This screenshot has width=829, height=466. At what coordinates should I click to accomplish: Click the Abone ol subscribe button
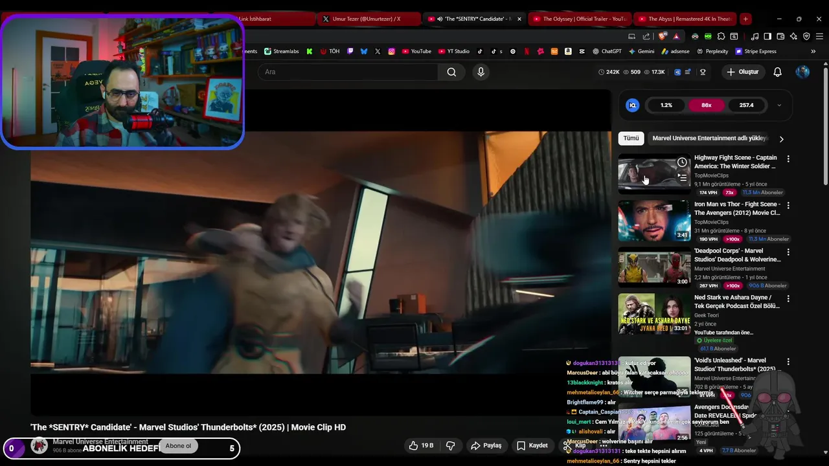[179, 445]
